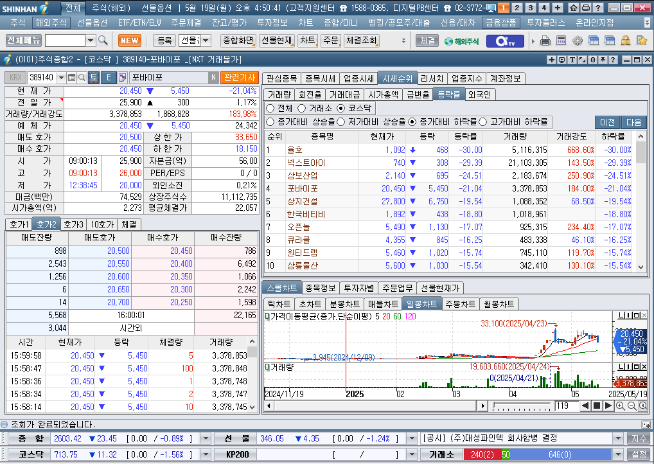Click chart play forward arrow button

(x=608, y=406)
